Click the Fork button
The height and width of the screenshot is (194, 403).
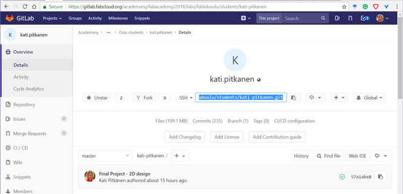tap(144, 98)
